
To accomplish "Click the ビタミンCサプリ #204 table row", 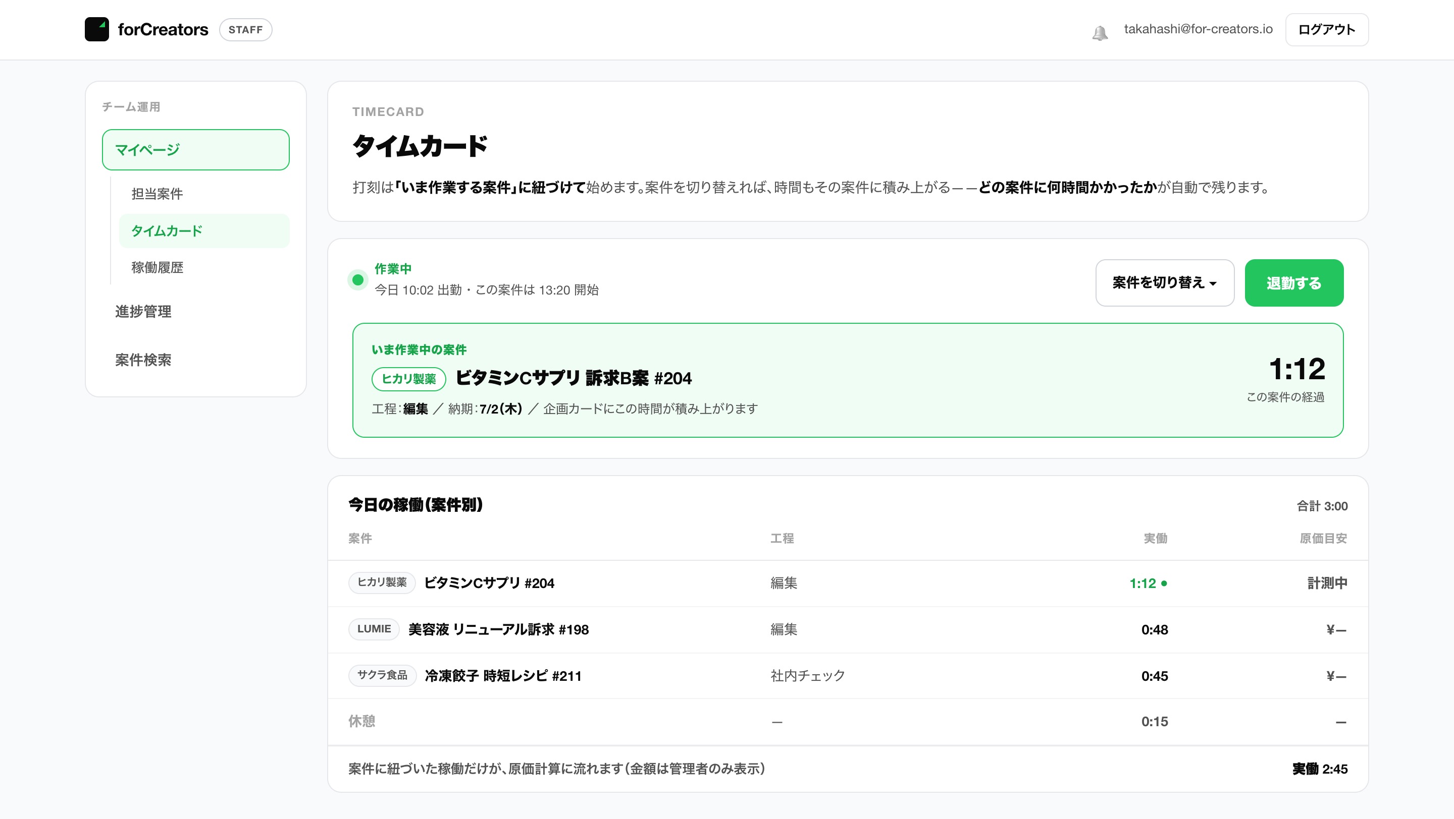I will point(848,583).
